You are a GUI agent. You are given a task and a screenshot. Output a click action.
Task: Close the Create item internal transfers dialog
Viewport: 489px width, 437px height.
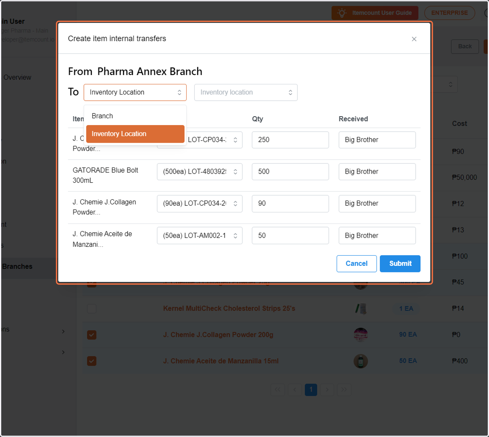[x=414, y=39]
